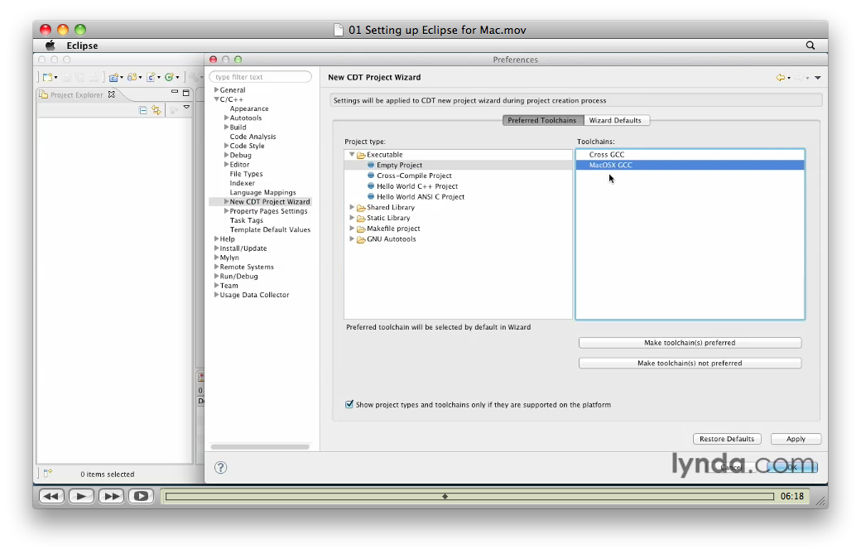The width and height of the screenshot is (861, 554).
Task: Click the Back navigation arrow in Preferences
Action: click(780, 77)
